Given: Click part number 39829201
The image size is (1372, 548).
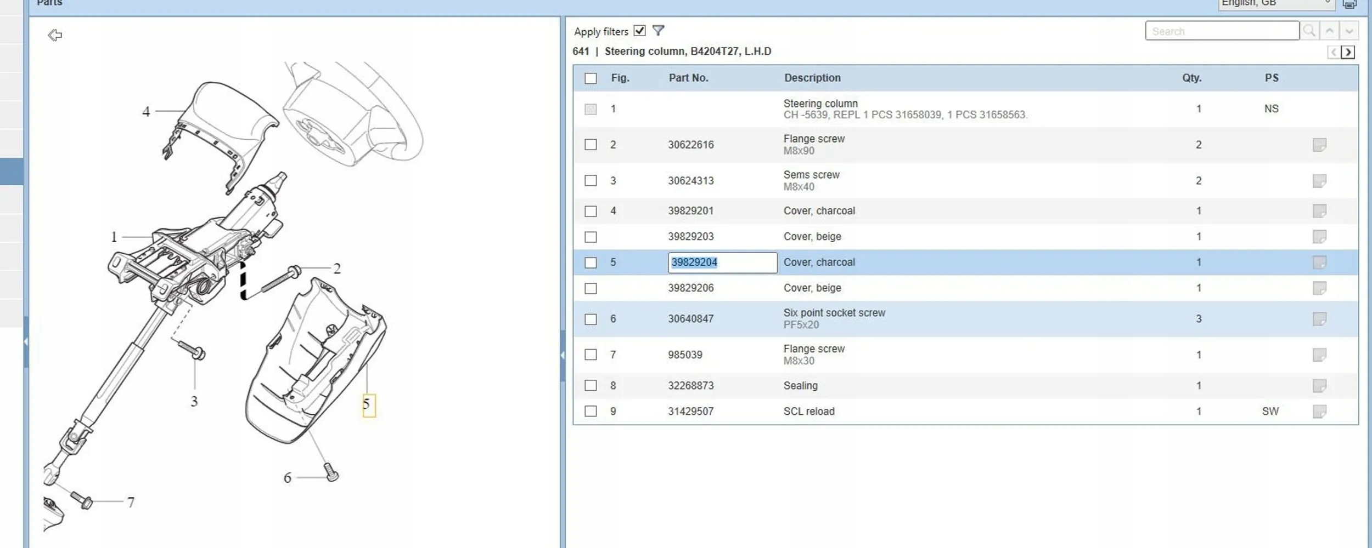Looking at the screenshot, I should pos(691,211).
